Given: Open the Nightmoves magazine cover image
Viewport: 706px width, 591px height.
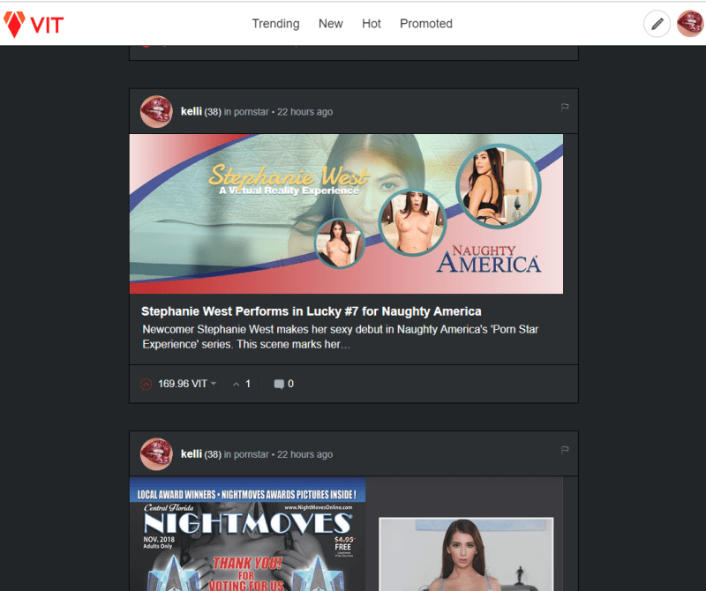Looking at the screenshot, I should 247,535.
